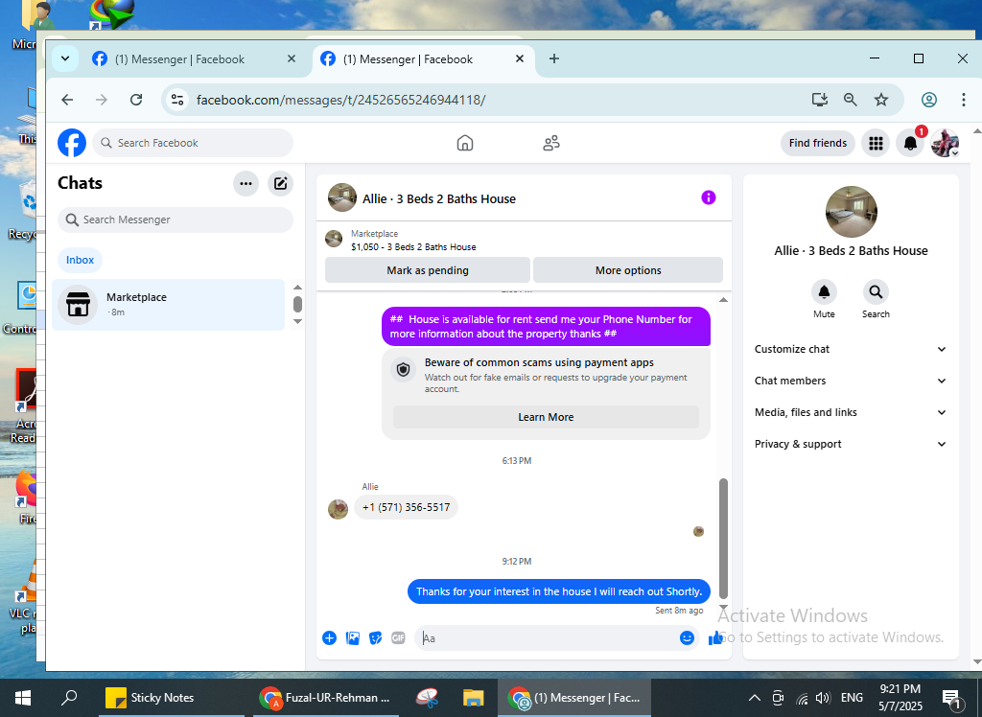This screenshot has width=982, height=717.
Task: Click Allie's avatar next to phone message
Action: (338, 509)
